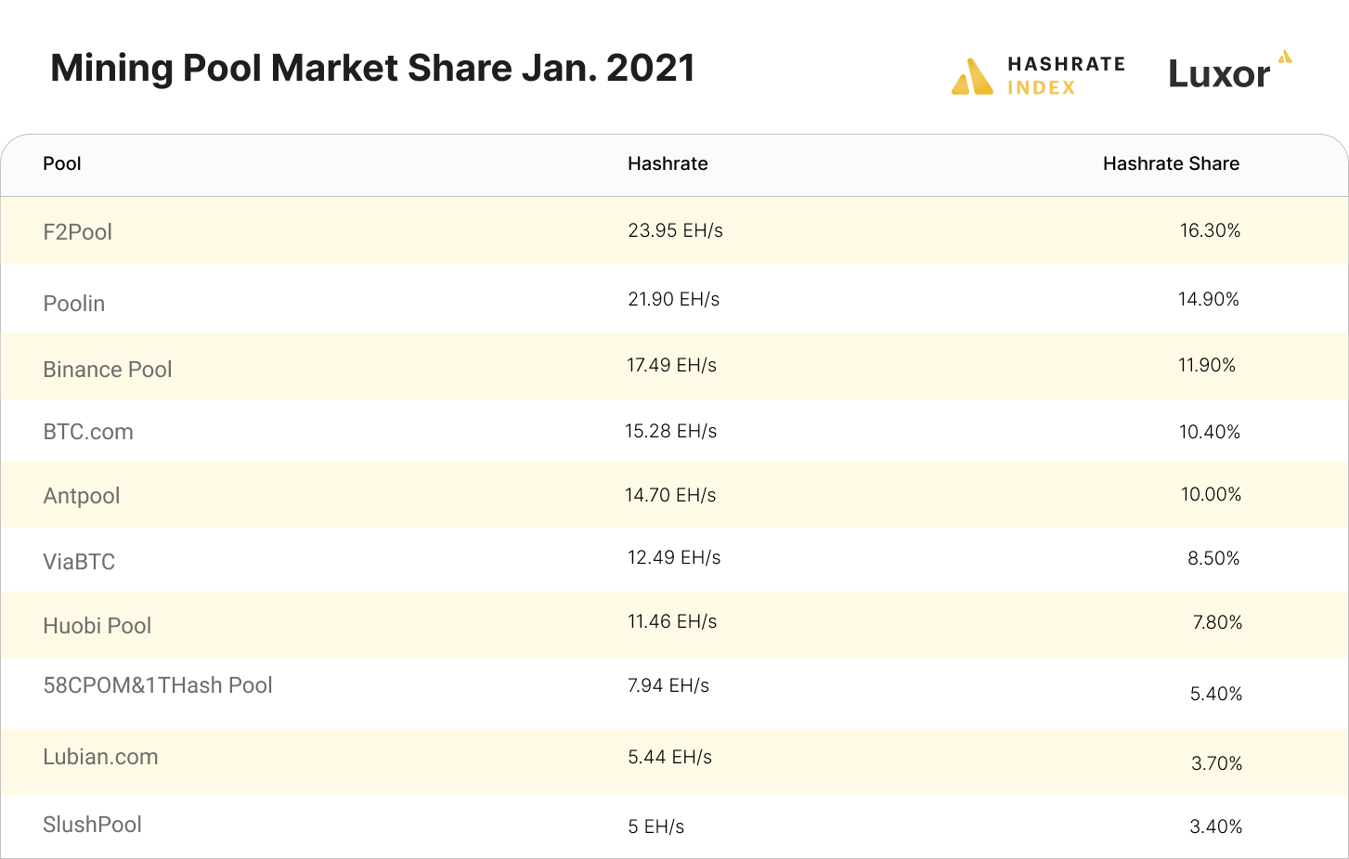Open the F2Pool row
The image size is (1349, 859).
(78, 231)
